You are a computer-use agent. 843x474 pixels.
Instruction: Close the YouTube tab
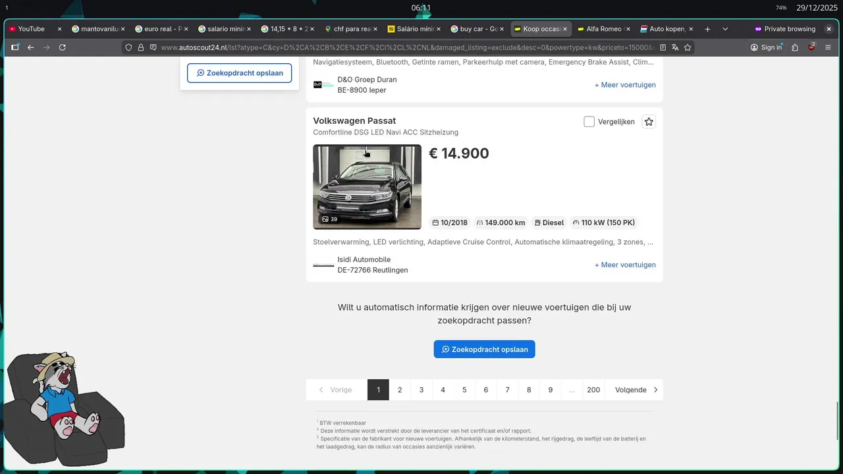[x=59, y=29]
